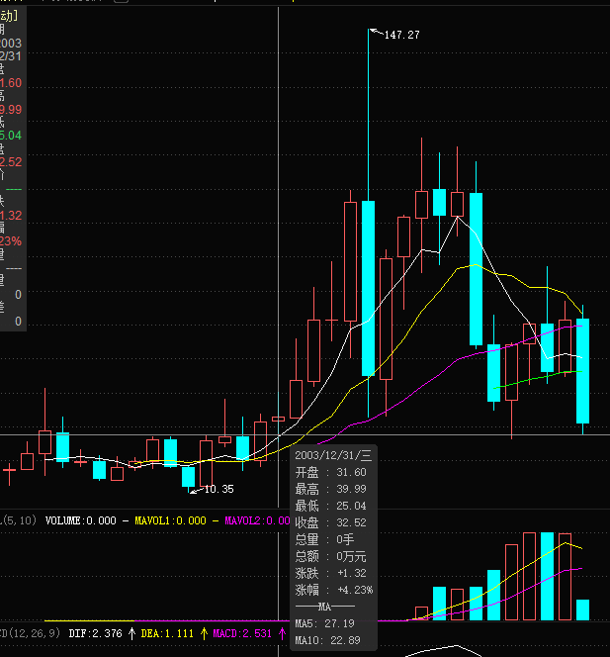Click the 2003/12/31 date header in tooltip
610x657 pixels.
[x=332, y=455]
